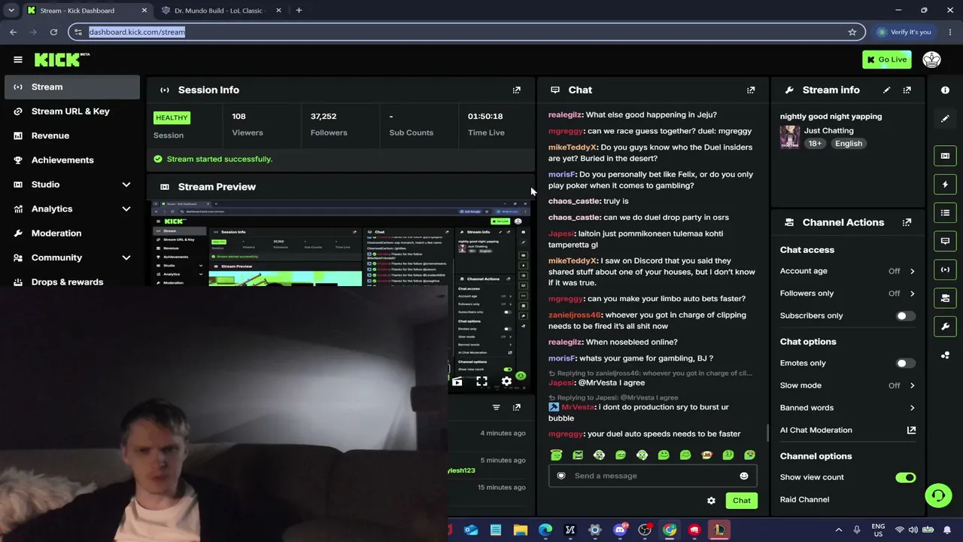The width and height of the screenshot is (963, 542).
Task: Click the chat bubble icon in right toolbar
Action: 945,241
